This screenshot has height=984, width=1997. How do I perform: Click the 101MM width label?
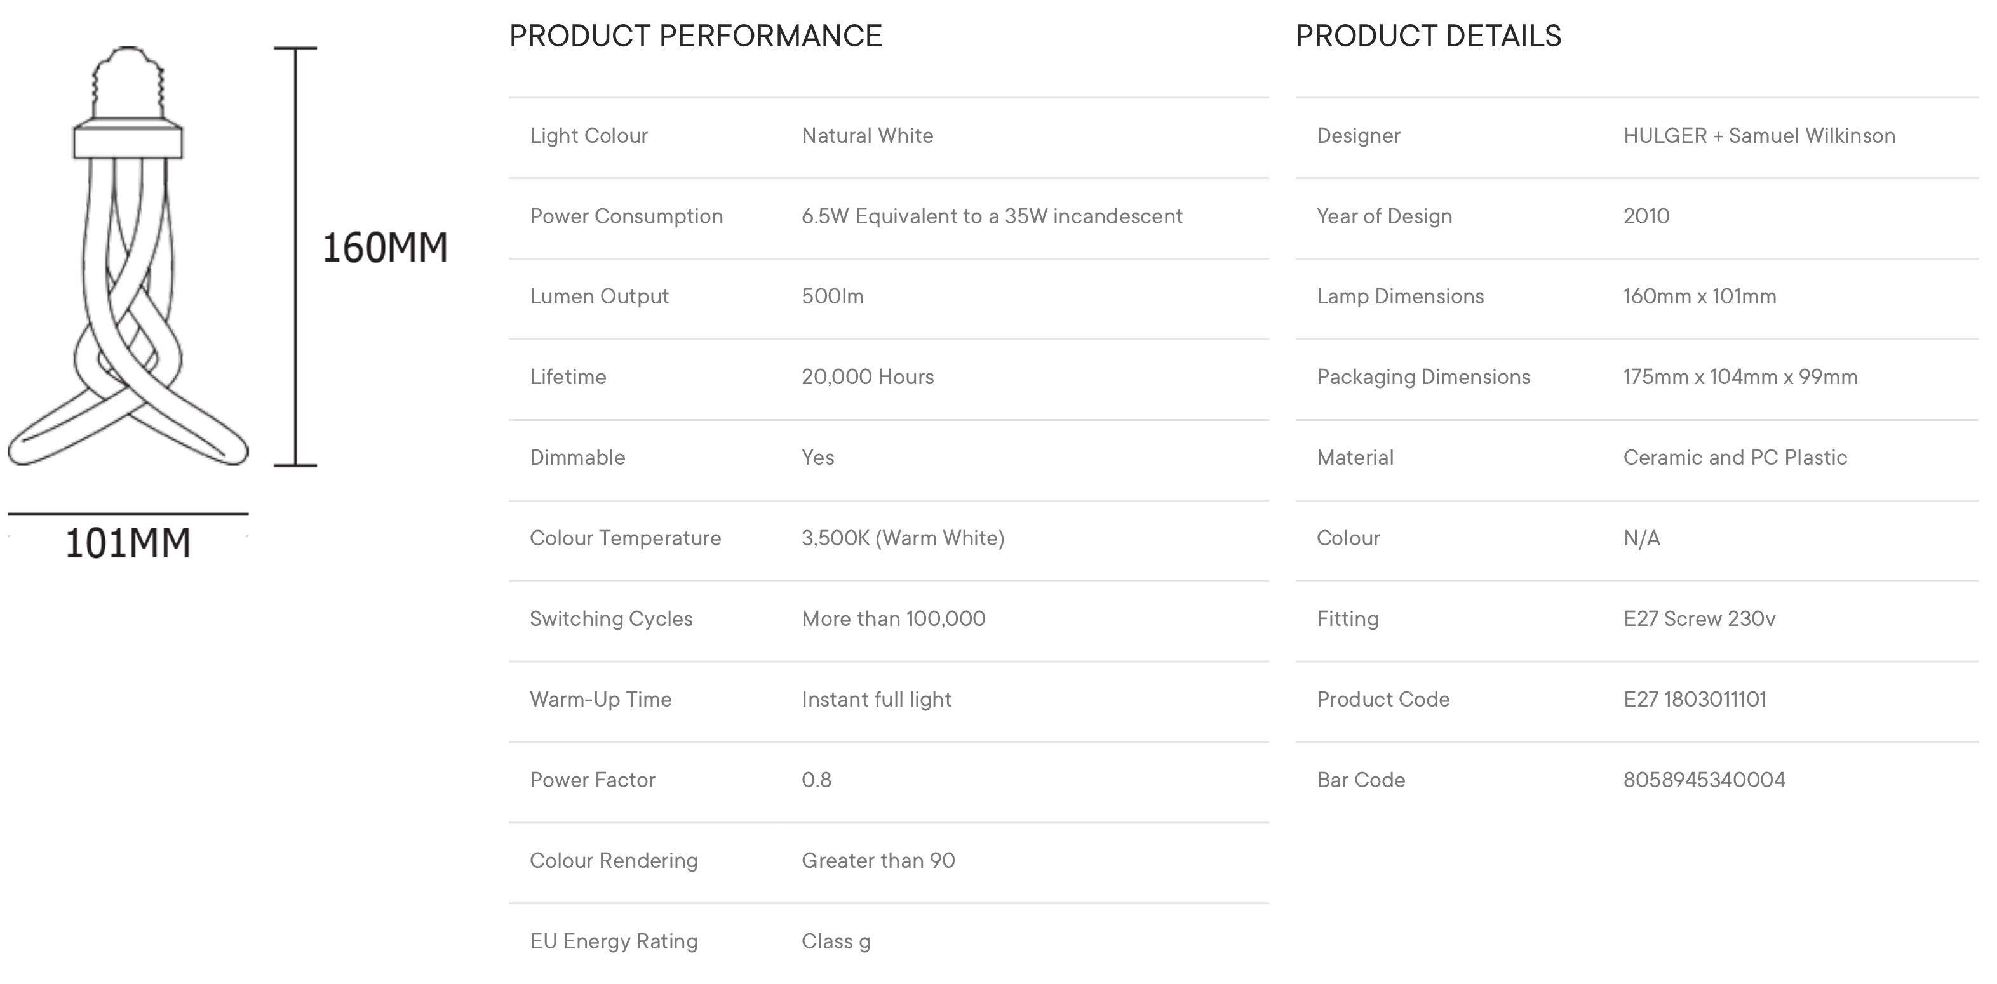click(x=128, y=543)
